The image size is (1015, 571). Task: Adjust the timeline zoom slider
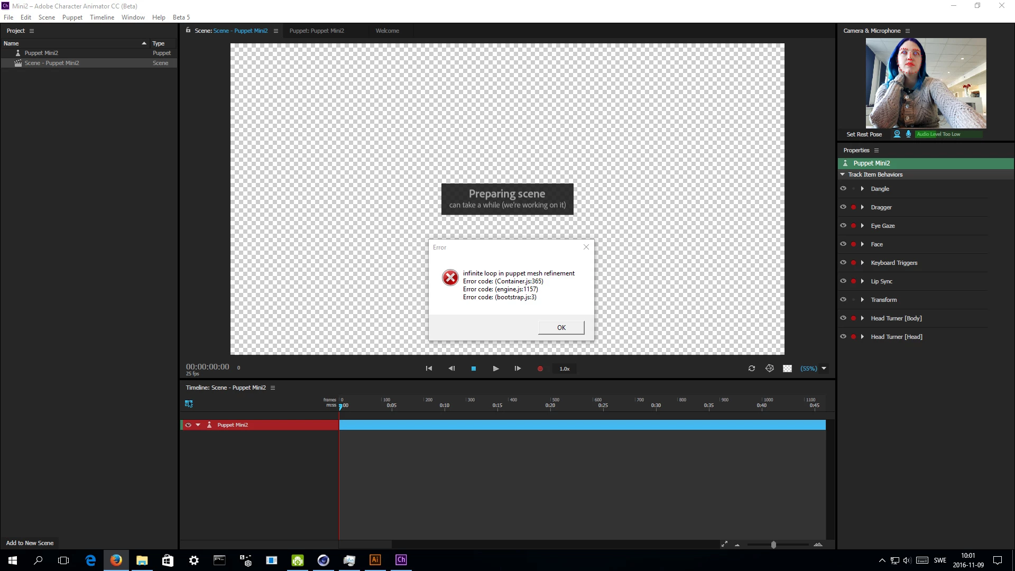pyautogui.click(x=773, y=545)
